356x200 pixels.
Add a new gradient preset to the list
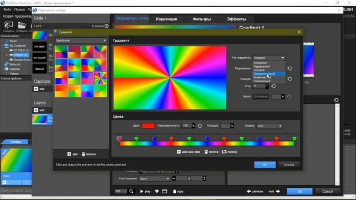point(72,154)
